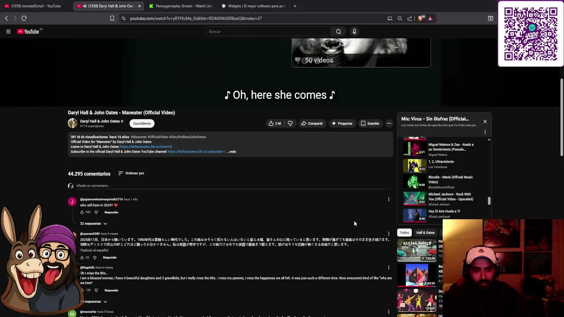564x317 pixels.
Task: Share this page from address bar
Action: click(410, 18)
